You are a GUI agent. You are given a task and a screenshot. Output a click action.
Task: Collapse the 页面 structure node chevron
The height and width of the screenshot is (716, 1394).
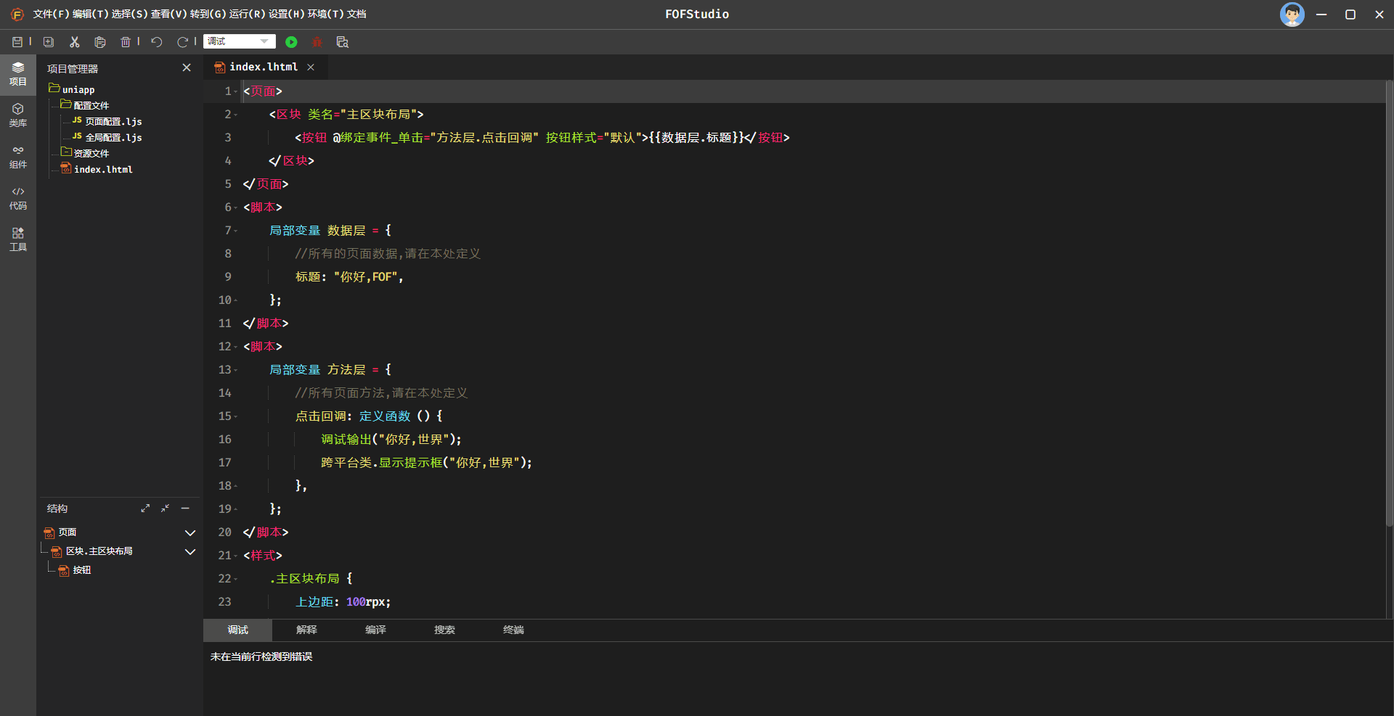(x=190, y=532)
